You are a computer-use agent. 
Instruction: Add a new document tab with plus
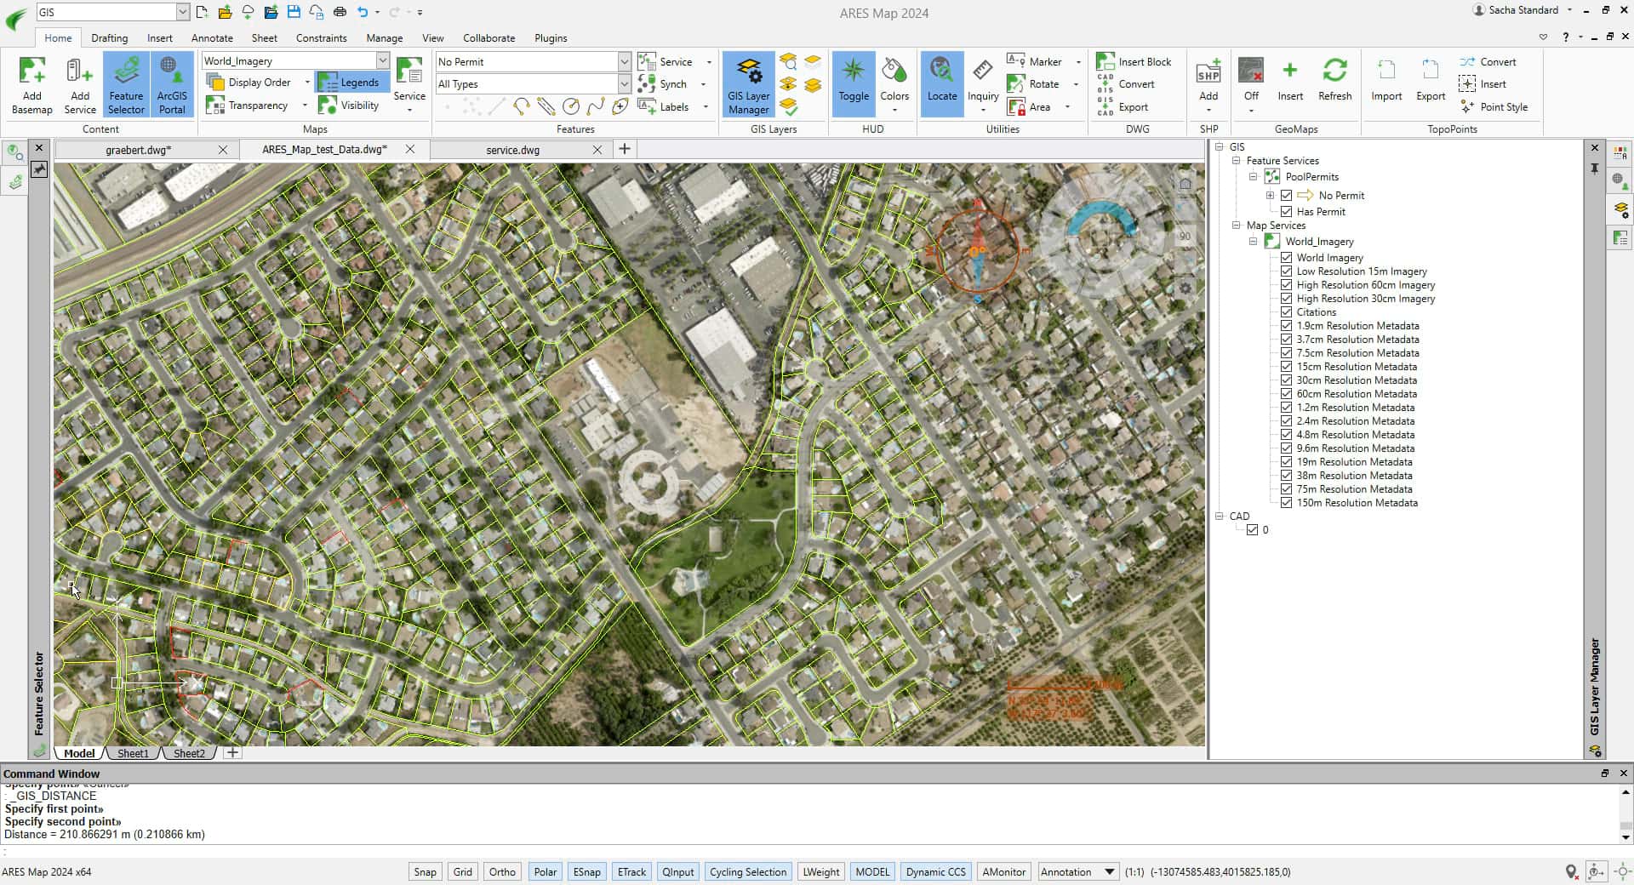624,149
